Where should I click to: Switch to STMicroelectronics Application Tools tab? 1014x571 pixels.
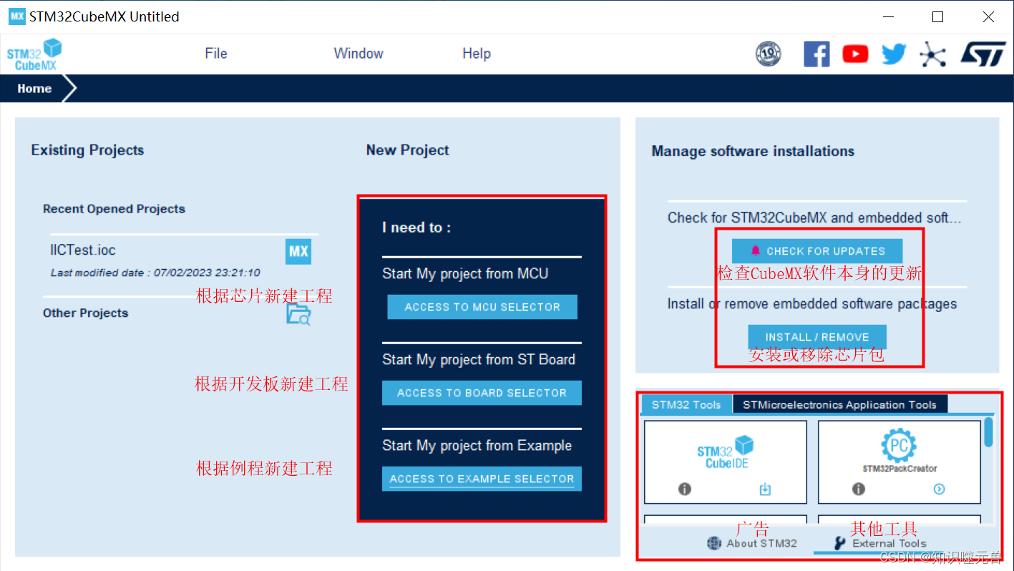tap(839, 404)
